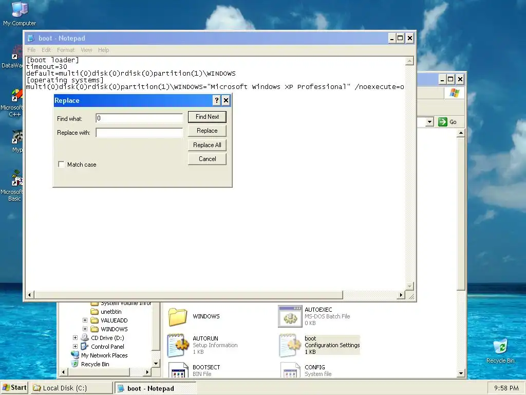The height and width of the screenshot is (395, 526).
Task: Click the Replace All button
Action: click(207, 145)
